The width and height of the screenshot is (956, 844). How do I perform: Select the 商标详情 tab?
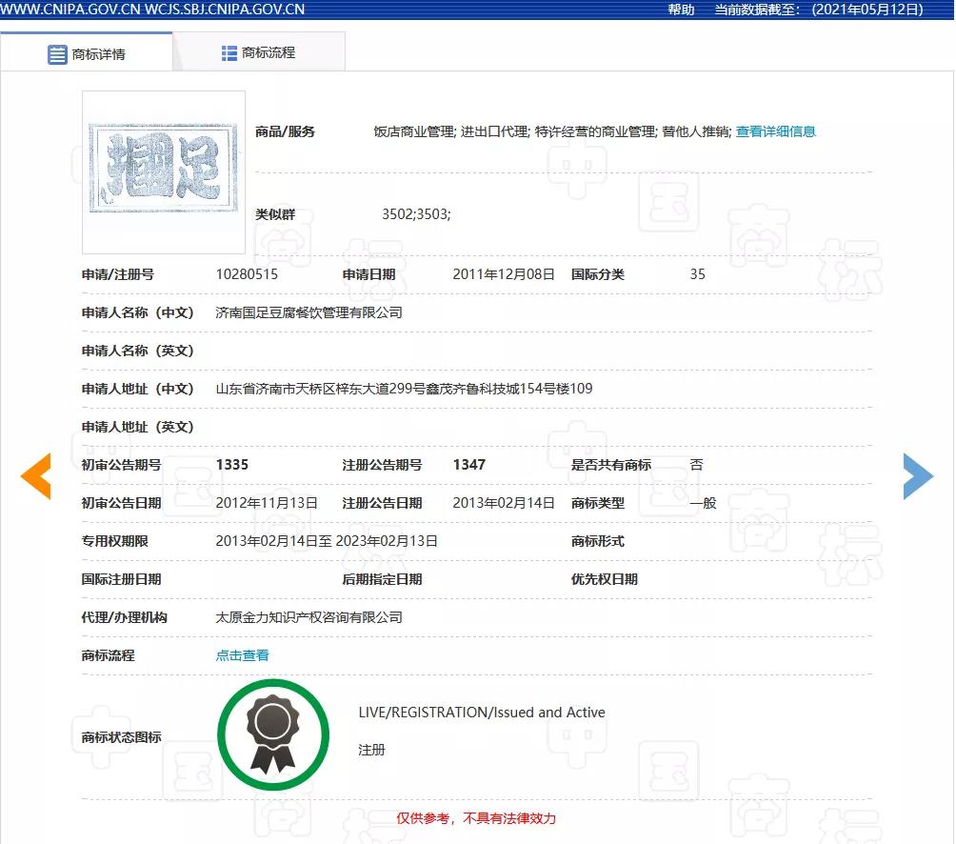98,54
